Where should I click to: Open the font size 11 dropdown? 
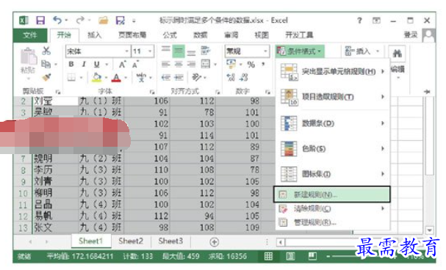click(150, 51)
